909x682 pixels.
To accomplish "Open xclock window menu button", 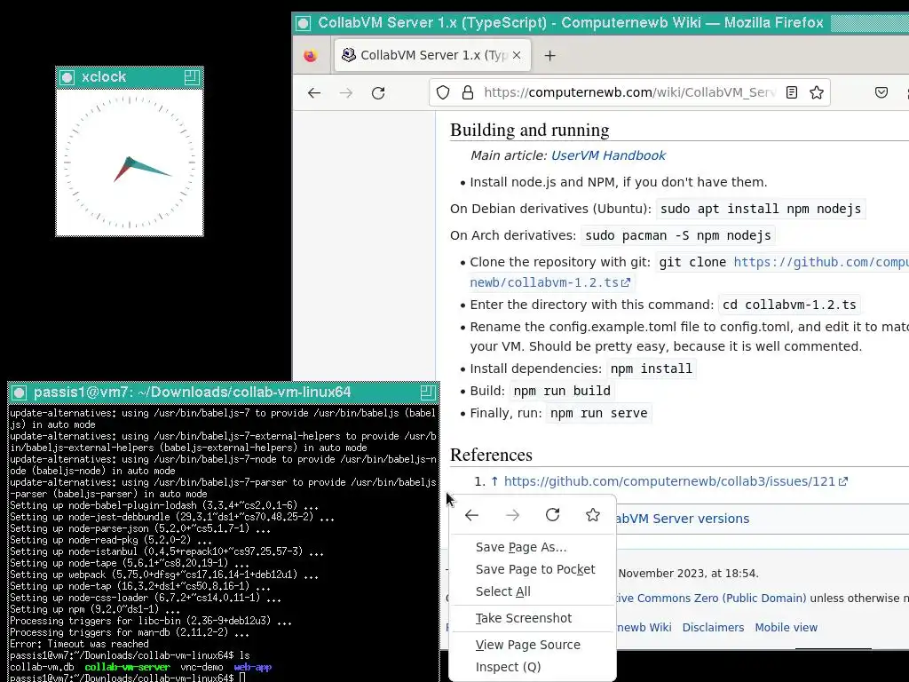I will tap(67, 77).
